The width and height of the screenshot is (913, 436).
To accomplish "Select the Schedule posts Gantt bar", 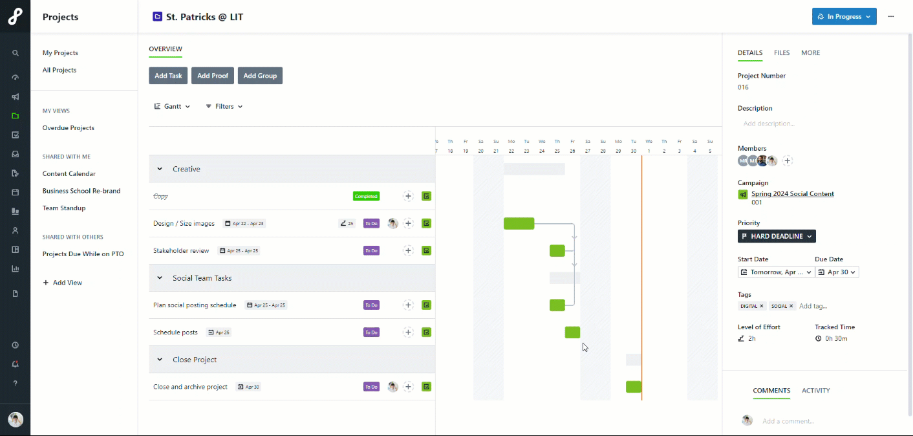I will click(x=572, y=332).
